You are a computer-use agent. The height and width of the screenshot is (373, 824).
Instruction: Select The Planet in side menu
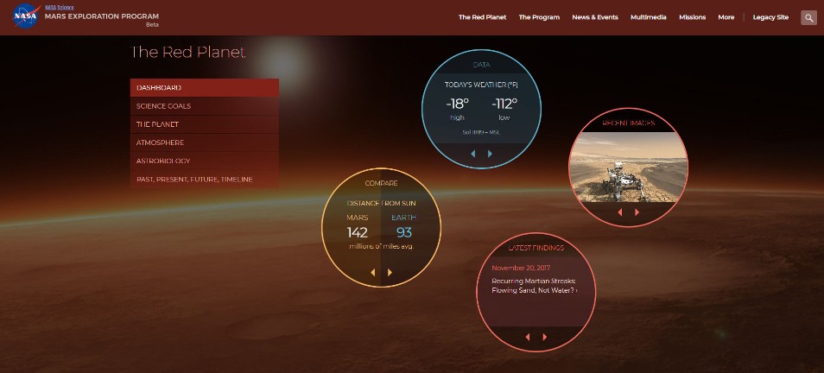[205, 124]
